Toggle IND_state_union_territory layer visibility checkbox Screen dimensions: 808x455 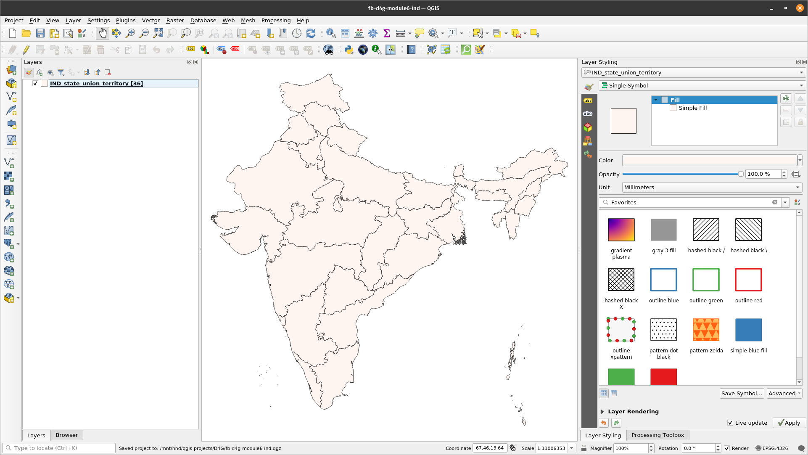coord(35,83)
